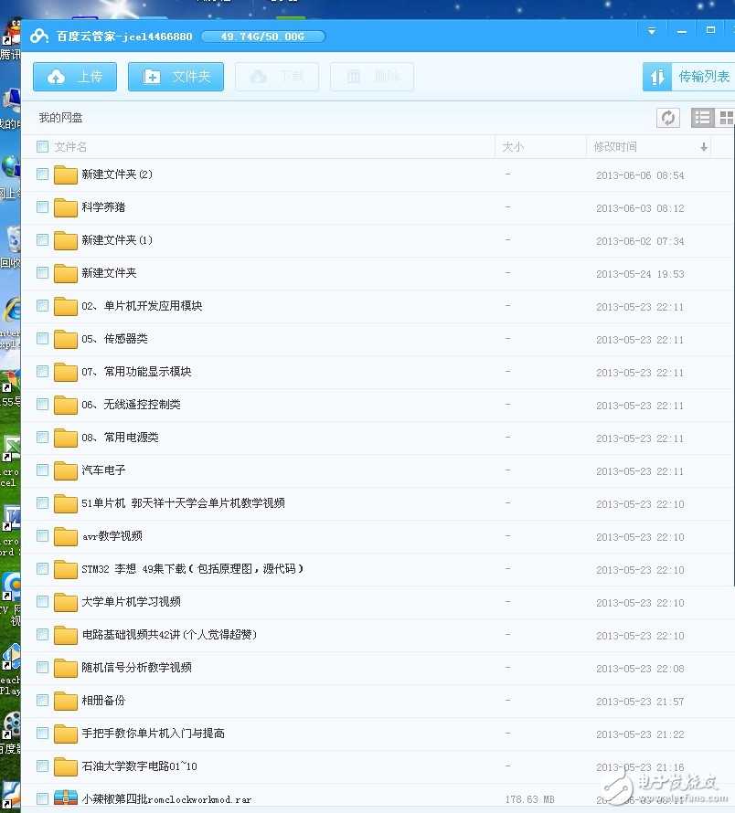Open Tencent QQ desktop icon
The width and height of the screenshot is (735, 813).
point(10,39)
